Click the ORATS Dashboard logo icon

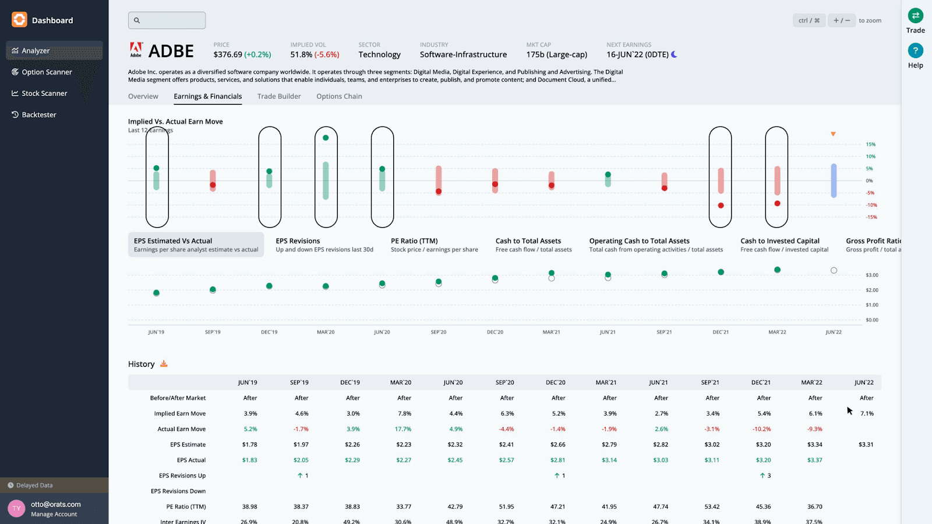tap(19, 20)
